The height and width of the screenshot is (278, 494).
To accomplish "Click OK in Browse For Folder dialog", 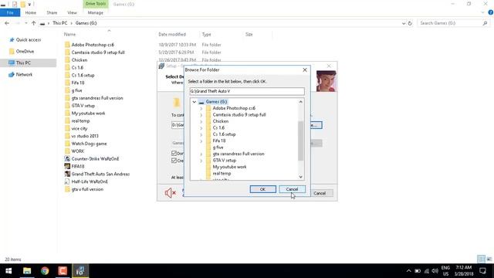I will [262, 189].
